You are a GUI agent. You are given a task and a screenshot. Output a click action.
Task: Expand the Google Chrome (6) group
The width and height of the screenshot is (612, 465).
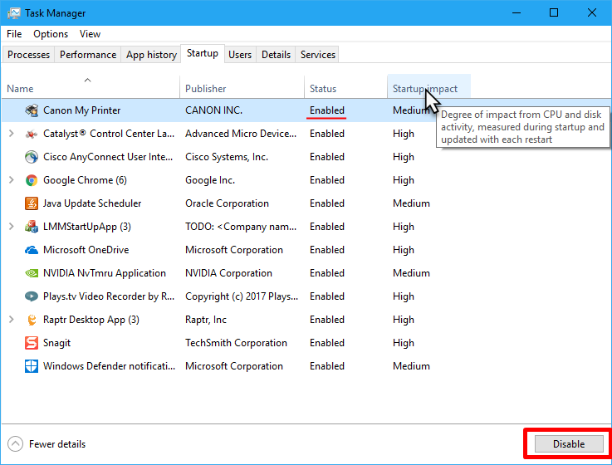[12, 180]
